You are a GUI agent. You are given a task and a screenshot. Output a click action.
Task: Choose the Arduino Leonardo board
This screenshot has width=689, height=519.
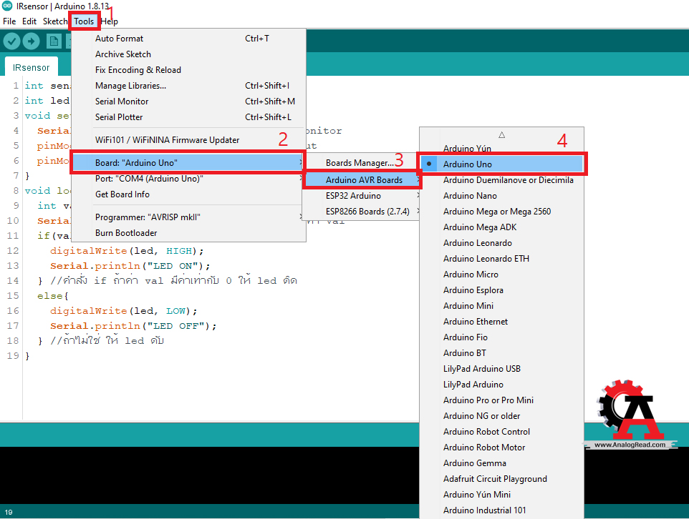tap(502, 243)
